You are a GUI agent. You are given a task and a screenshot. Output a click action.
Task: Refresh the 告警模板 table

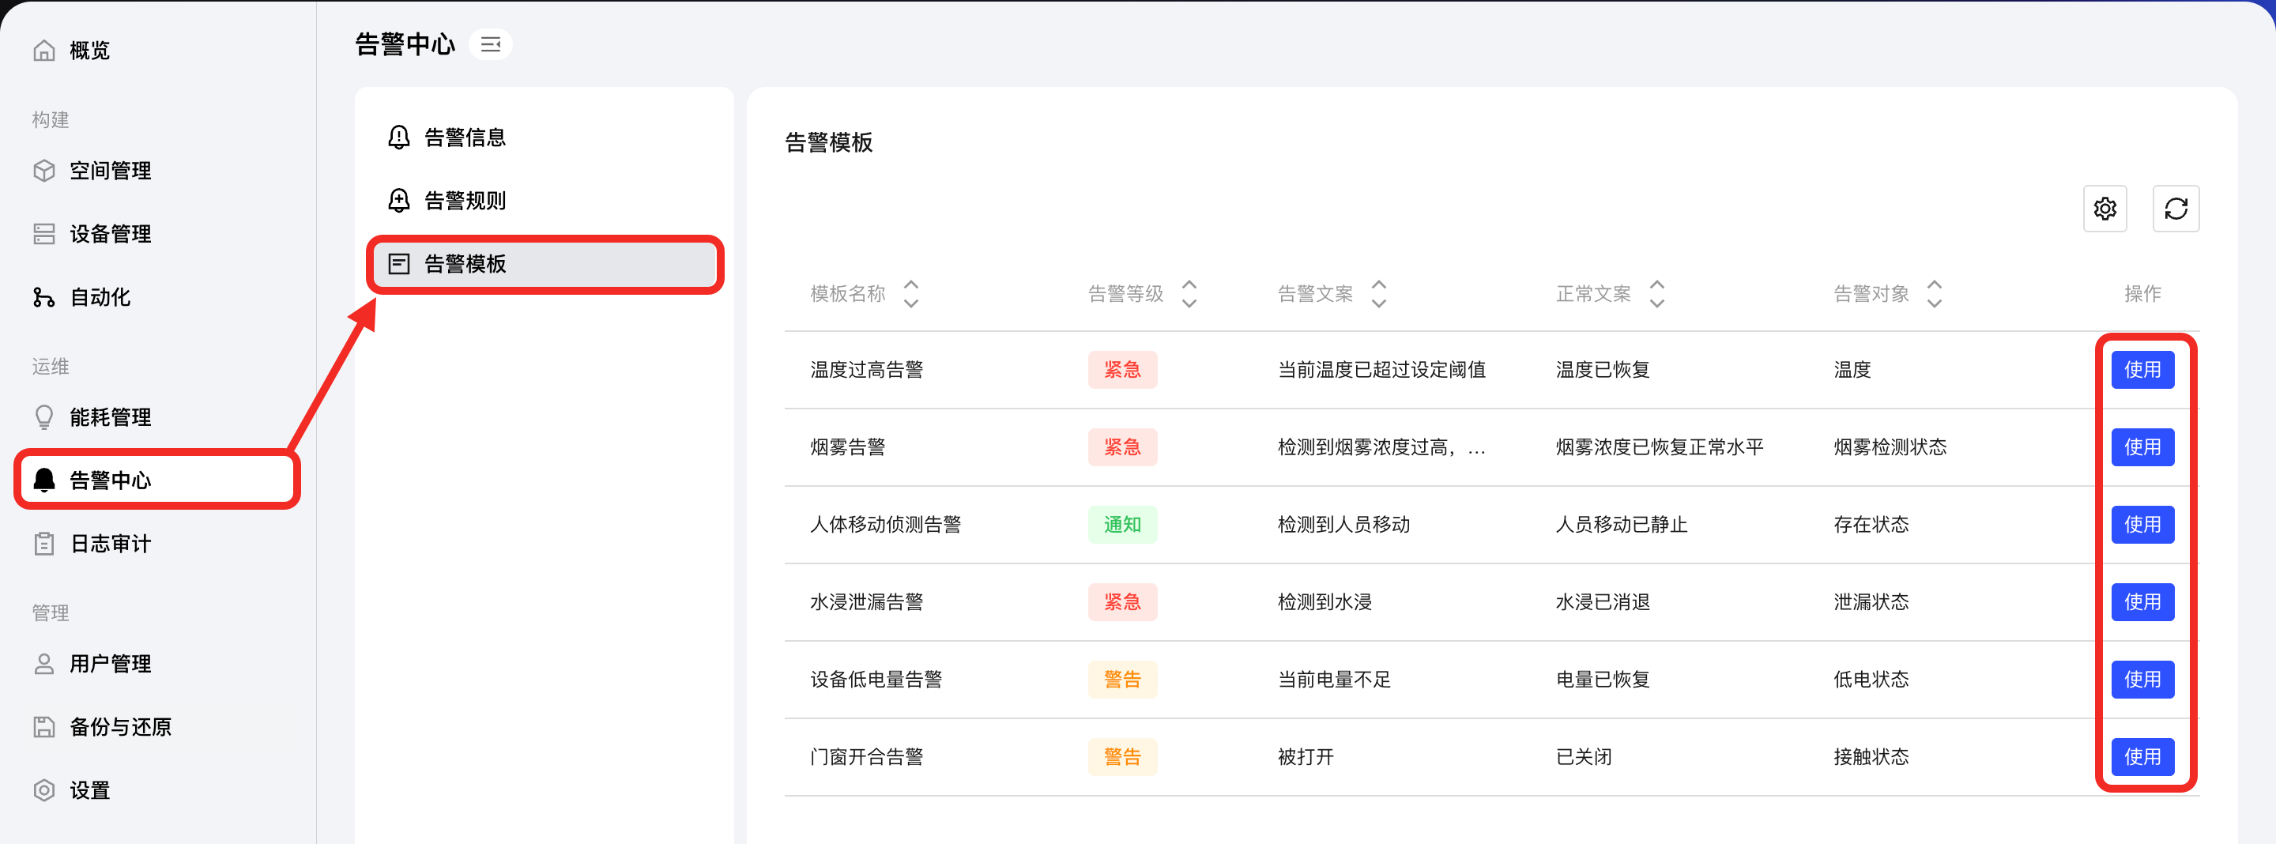(2176, 209)
